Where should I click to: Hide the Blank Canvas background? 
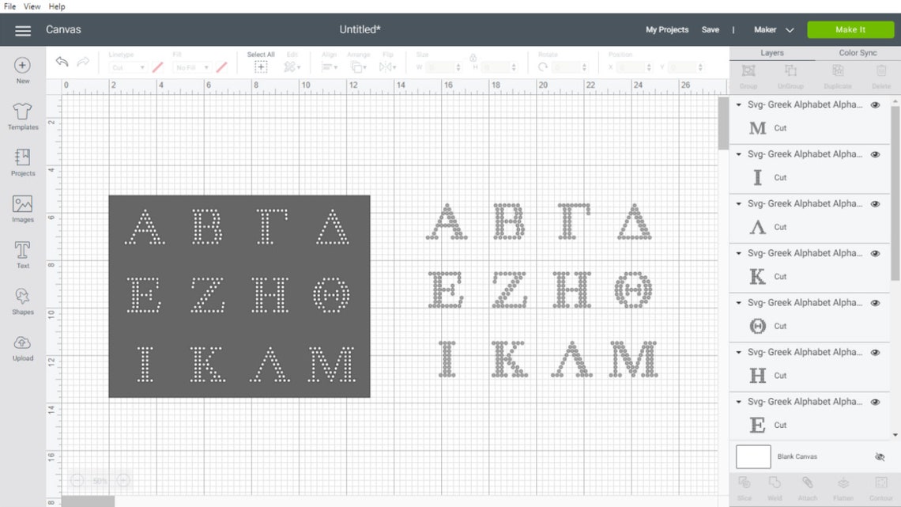879,456
